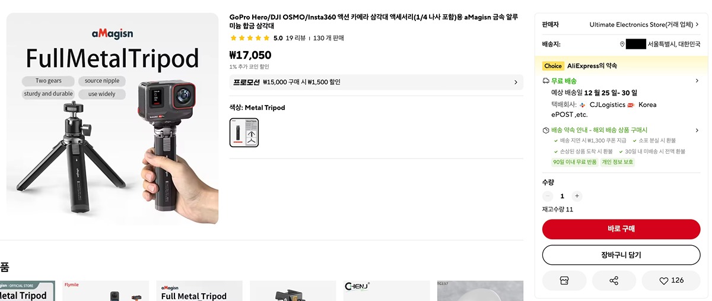Select the Metal Tripod color swatch
The height and width of the screenshot is (301, 712).
[x=244, y=132]
